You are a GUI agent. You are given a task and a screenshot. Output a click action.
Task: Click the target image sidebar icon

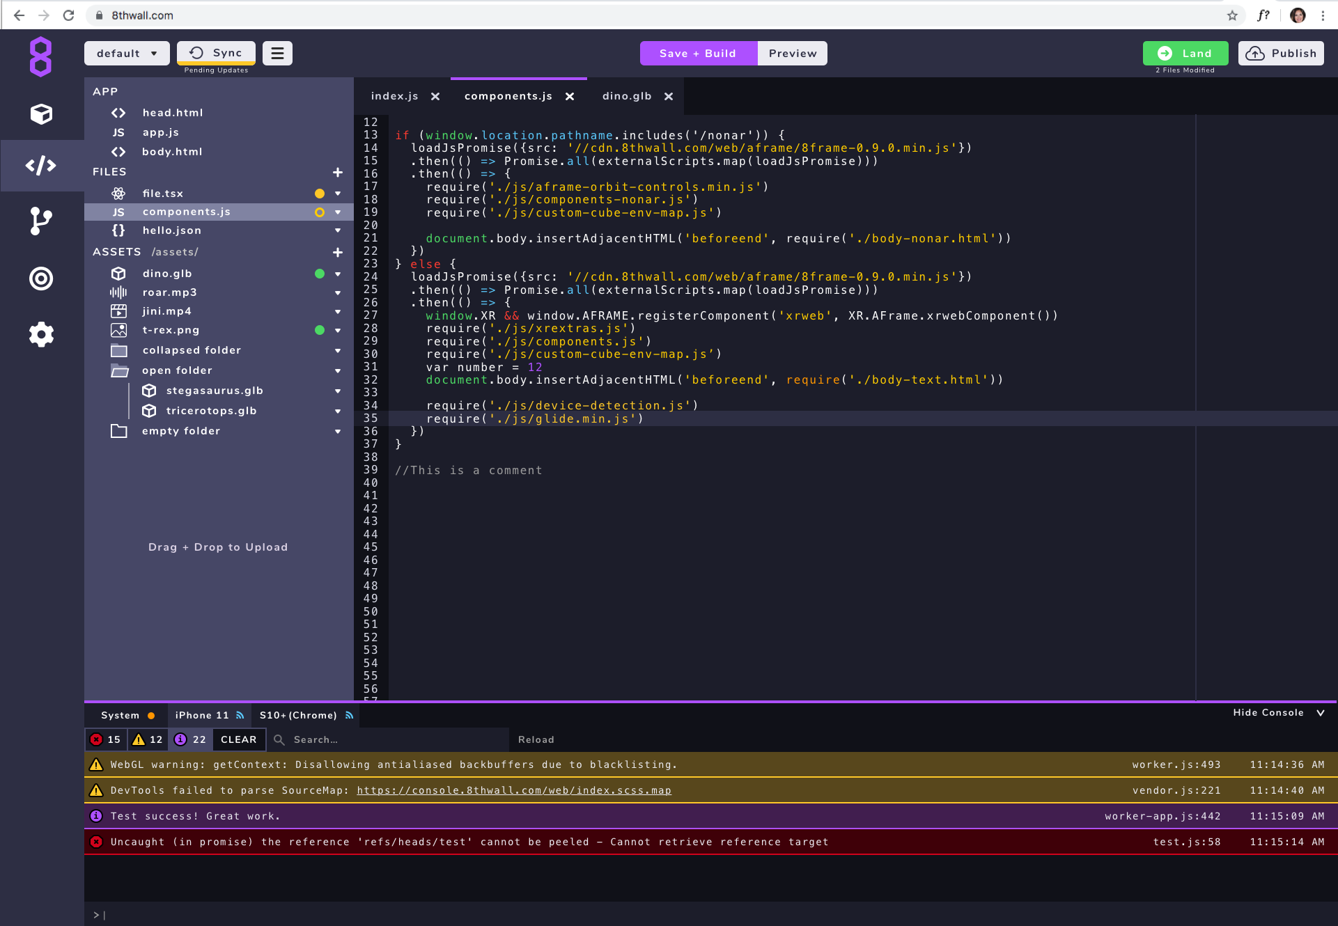point(41,278)
